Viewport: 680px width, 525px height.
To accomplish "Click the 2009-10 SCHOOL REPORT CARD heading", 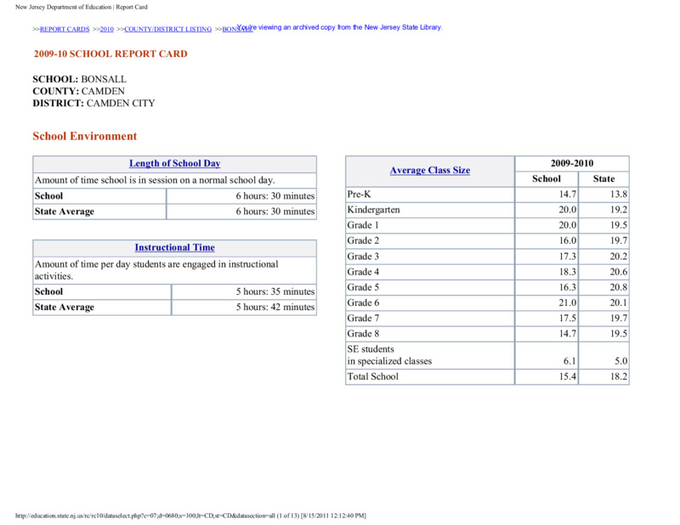I will pyautogui.click(x=110, y=54).
